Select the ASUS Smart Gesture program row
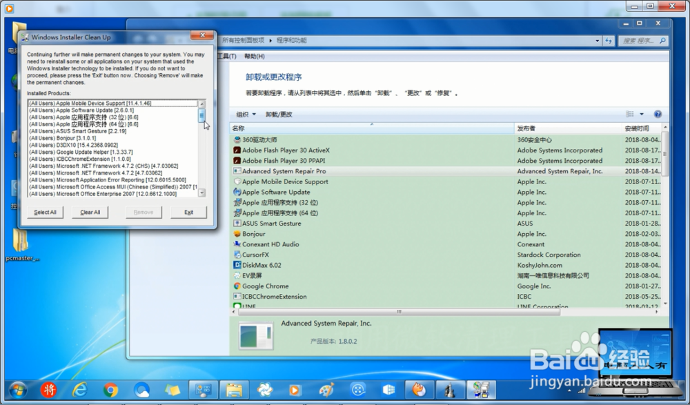 click(x=446, y=223)
